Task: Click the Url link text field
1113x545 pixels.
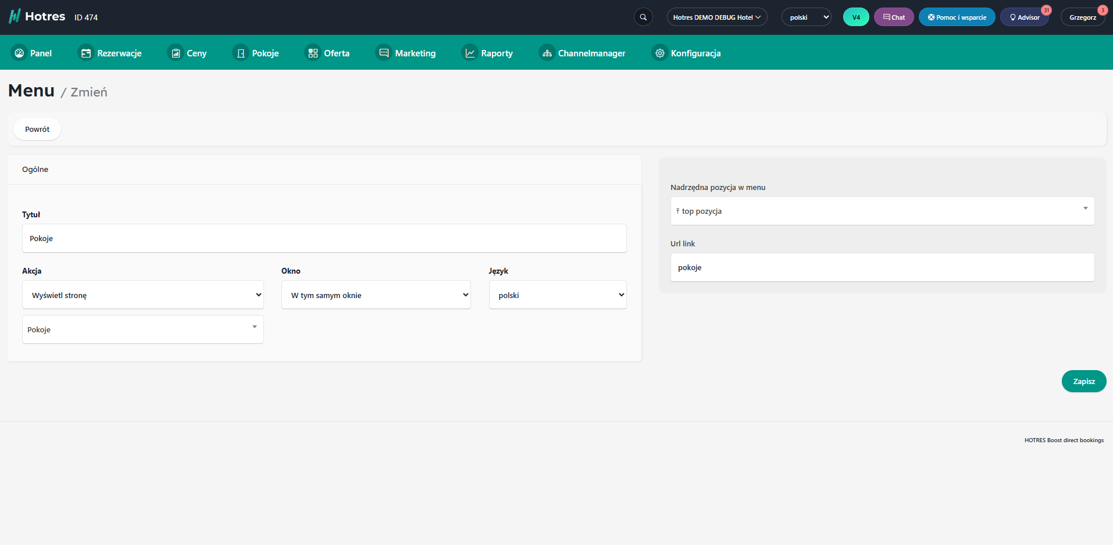Action: point(882,267)
